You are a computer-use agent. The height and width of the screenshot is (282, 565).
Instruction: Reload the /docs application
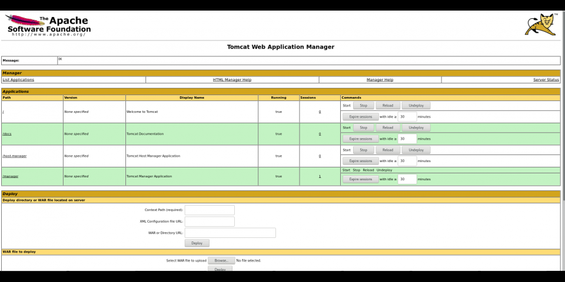pos(387,127)
